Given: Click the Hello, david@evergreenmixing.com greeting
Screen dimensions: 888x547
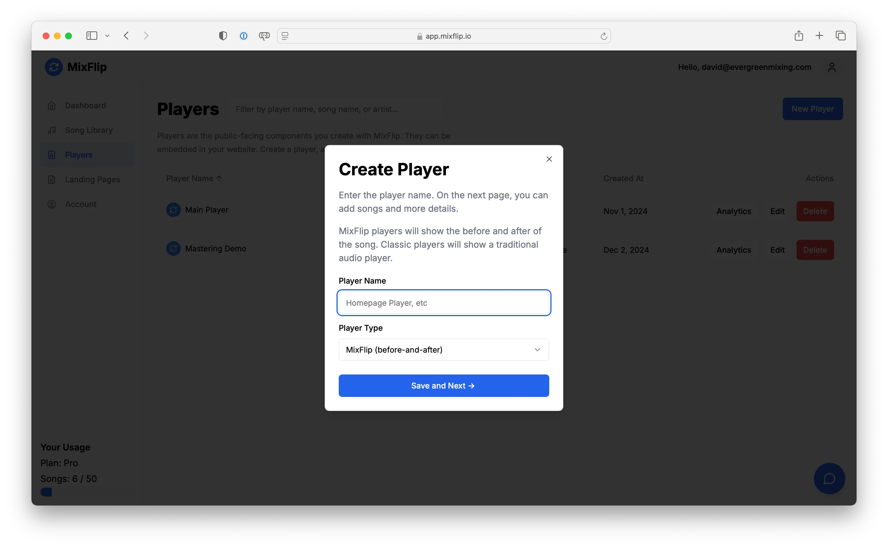Looking at the screenshot, I should (744, 67).
